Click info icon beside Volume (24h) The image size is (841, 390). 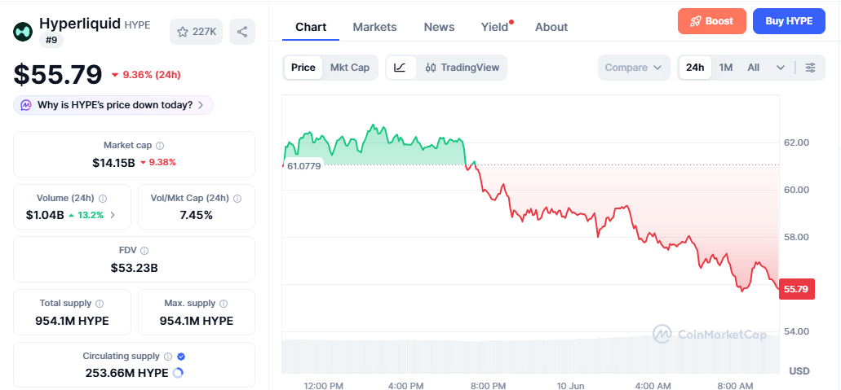103,198
